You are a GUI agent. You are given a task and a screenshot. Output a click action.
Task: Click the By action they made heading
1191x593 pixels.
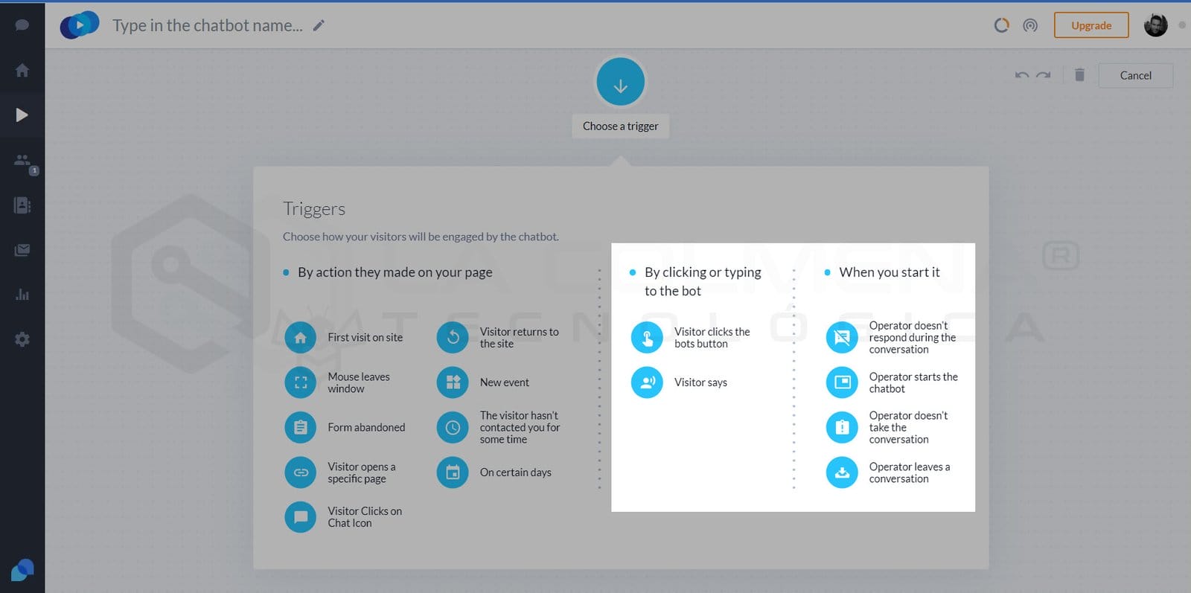point(395,272)
